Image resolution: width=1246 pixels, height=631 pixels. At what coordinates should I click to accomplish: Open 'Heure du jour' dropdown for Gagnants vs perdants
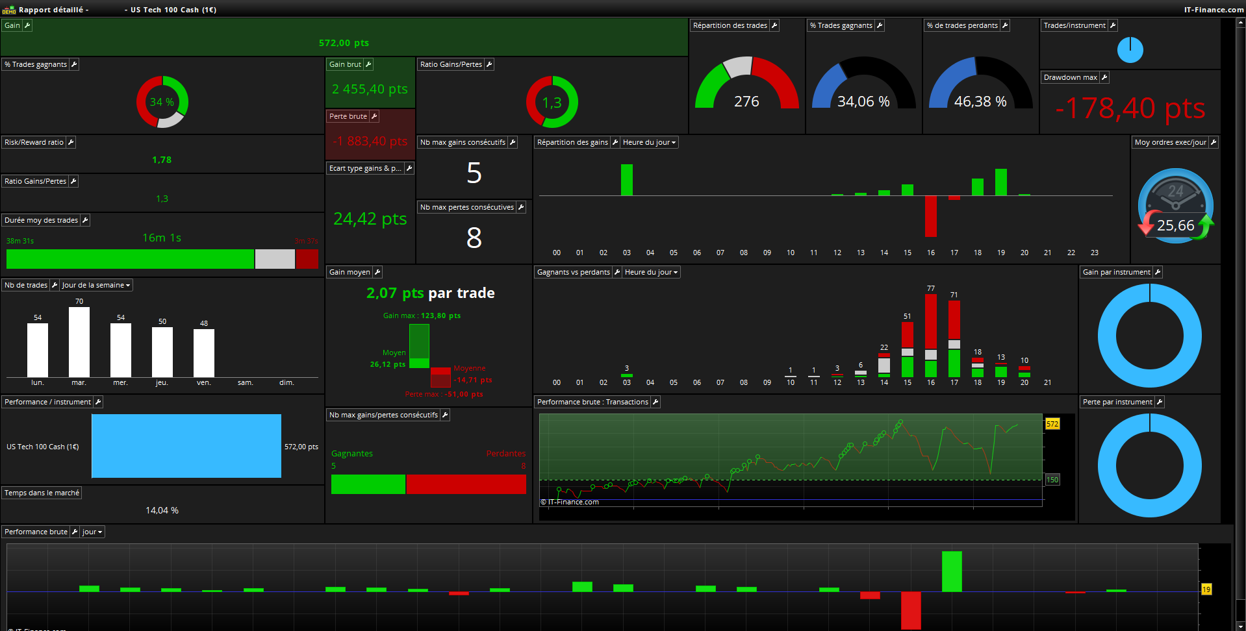(652, 272)
